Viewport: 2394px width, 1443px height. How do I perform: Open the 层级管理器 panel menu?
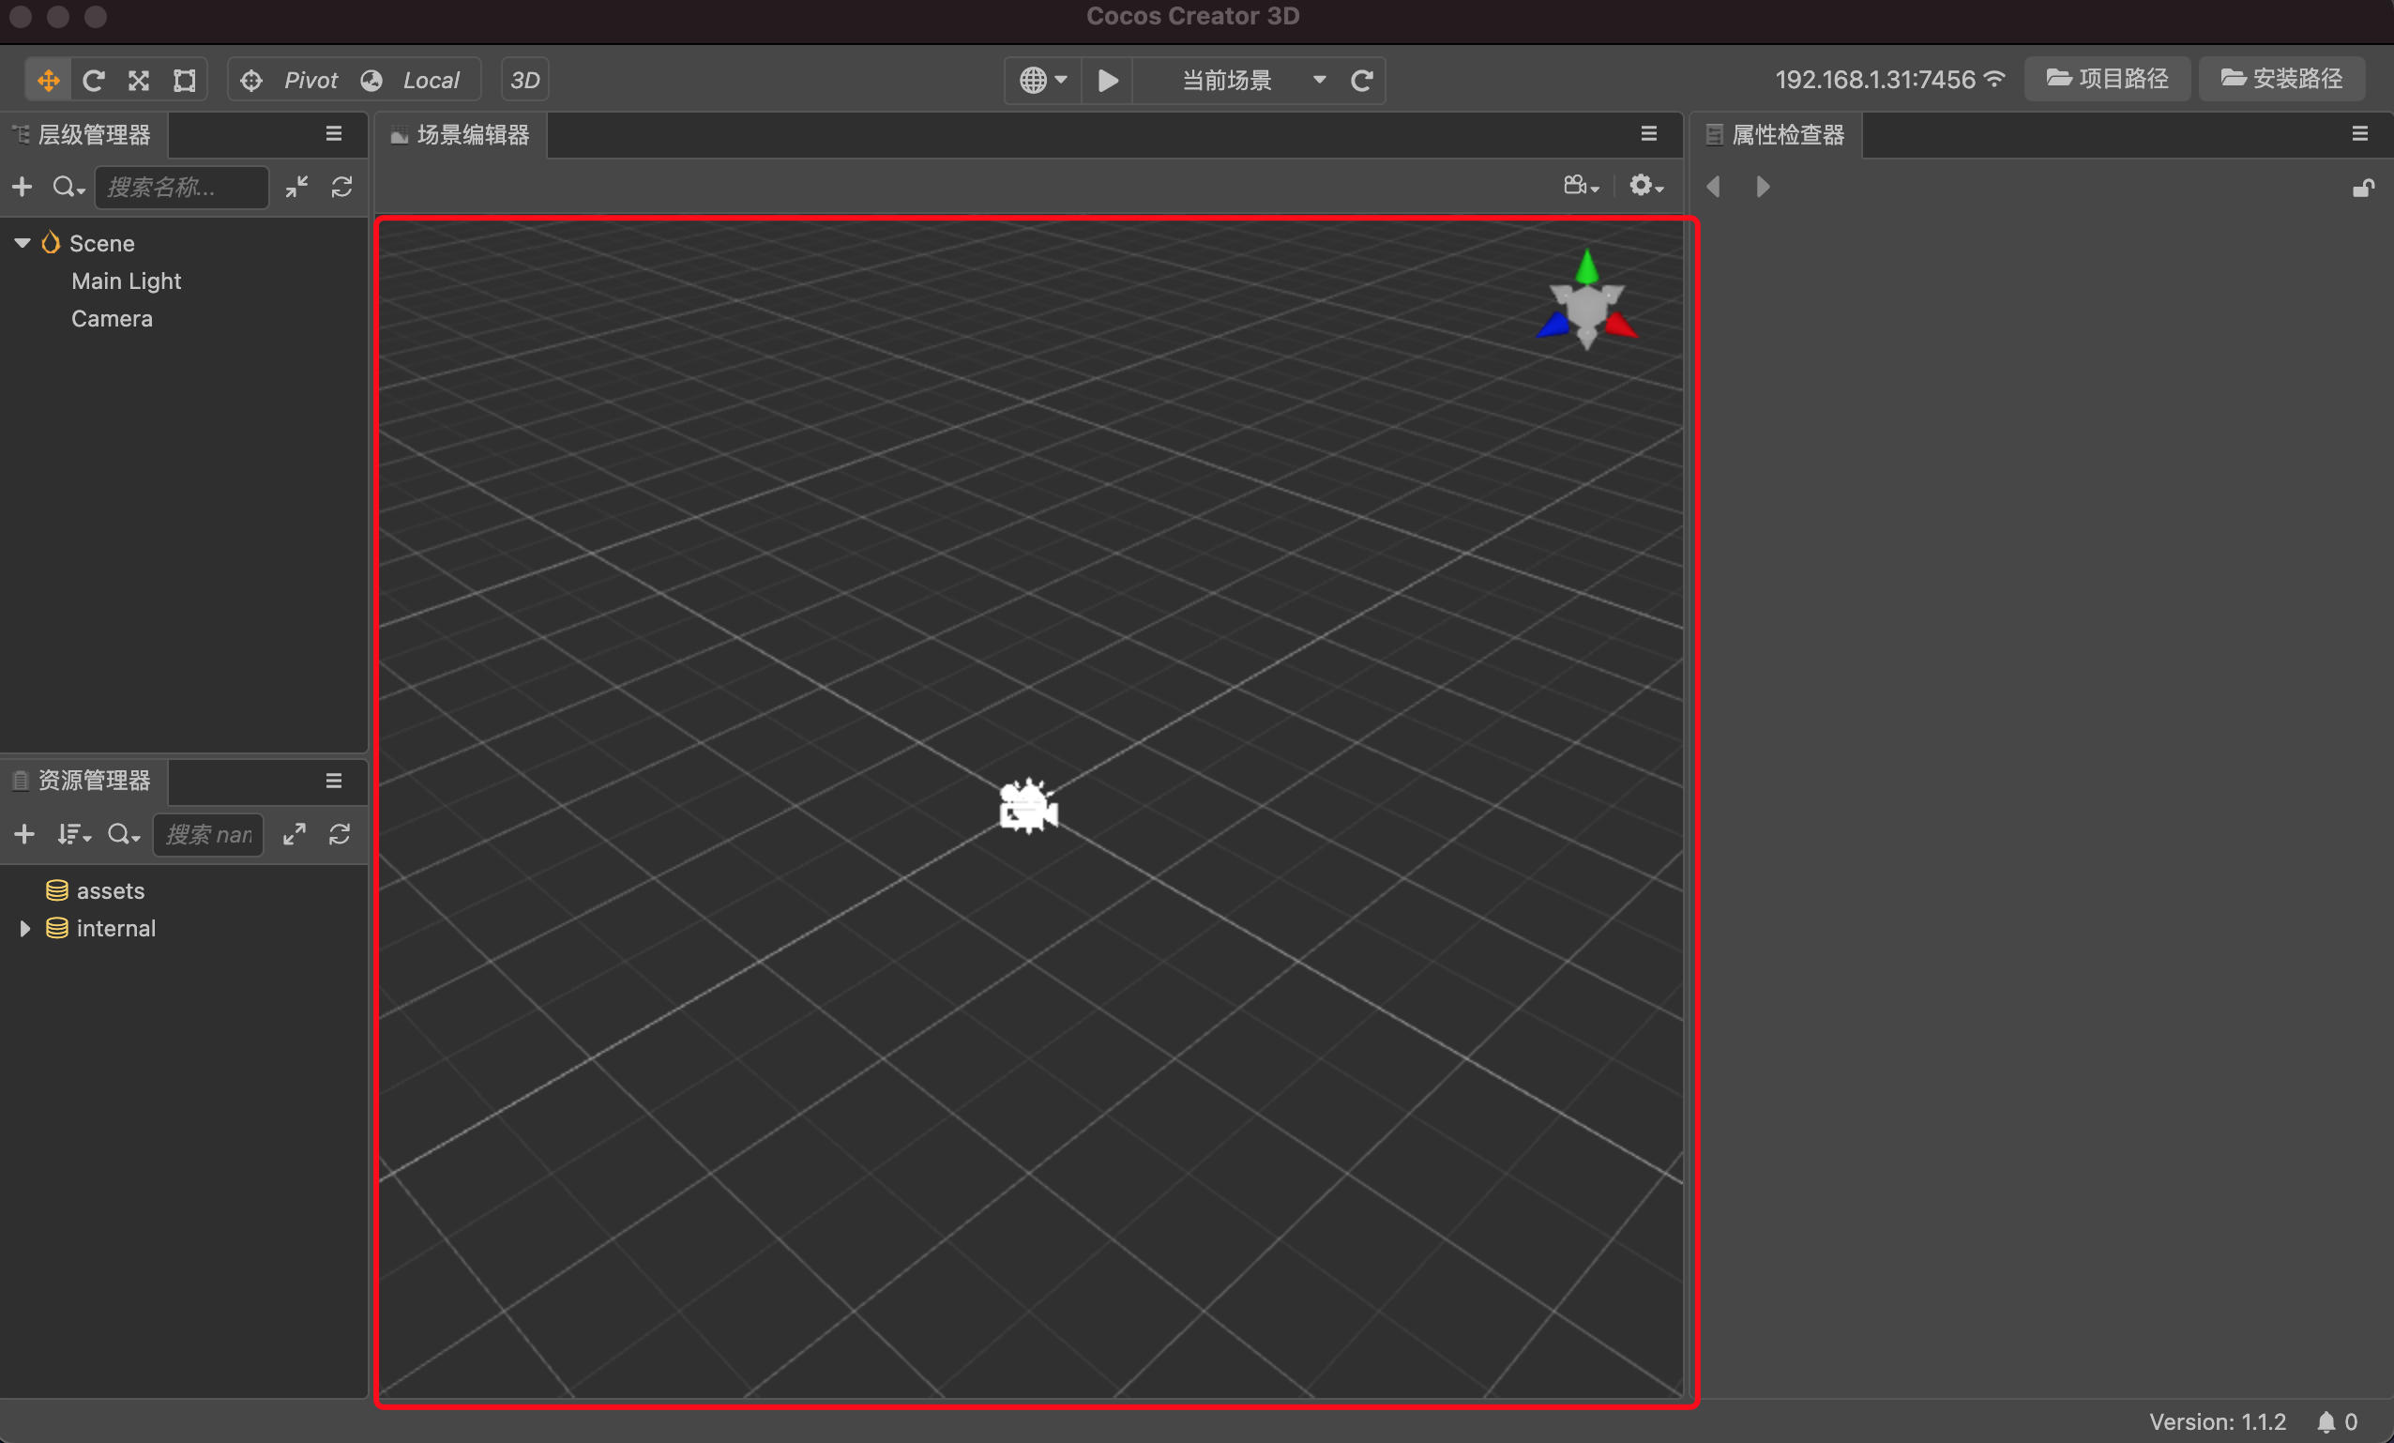pos(333,134)
